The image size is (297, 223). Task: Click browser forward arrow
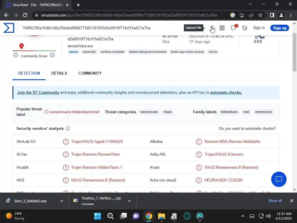(16, 15)
